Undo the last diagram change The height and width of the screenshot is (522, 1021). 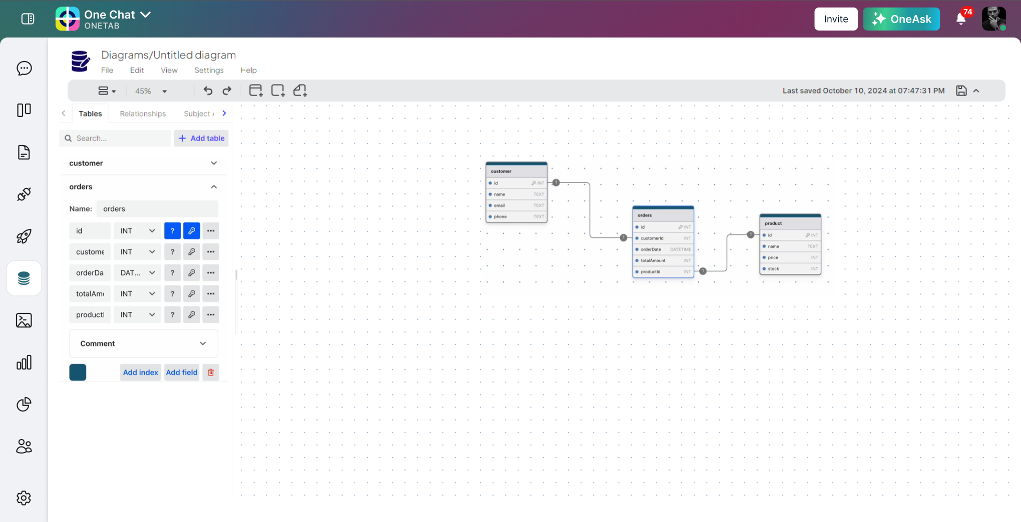coord(208,90)
